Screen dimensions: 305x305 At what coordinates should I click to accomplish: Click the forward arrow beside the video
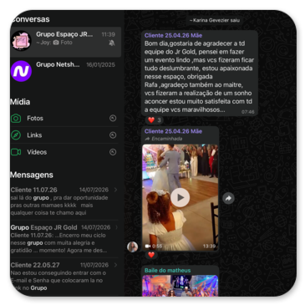coord(228,198)
